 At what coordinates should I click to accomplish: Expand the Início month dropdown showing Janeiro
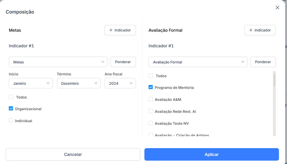(31, 83)
